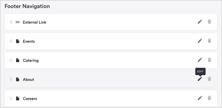This screenshot has width=222, height=108.
Task: Edit the Events footer item
Action: click(200, 41)
